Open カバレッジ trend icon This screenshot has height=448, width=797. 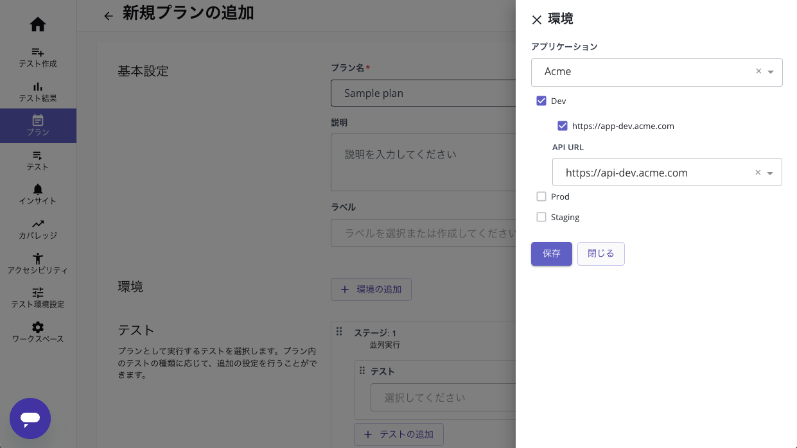click(38, 224)
